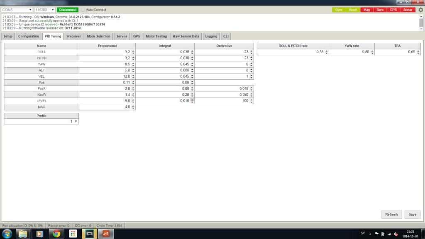Click the GPS sensor indicator
The image size is (425, 239).
tap(393, 10)
